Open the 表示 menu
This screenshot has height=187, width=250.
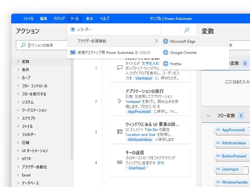click(89, 18)
